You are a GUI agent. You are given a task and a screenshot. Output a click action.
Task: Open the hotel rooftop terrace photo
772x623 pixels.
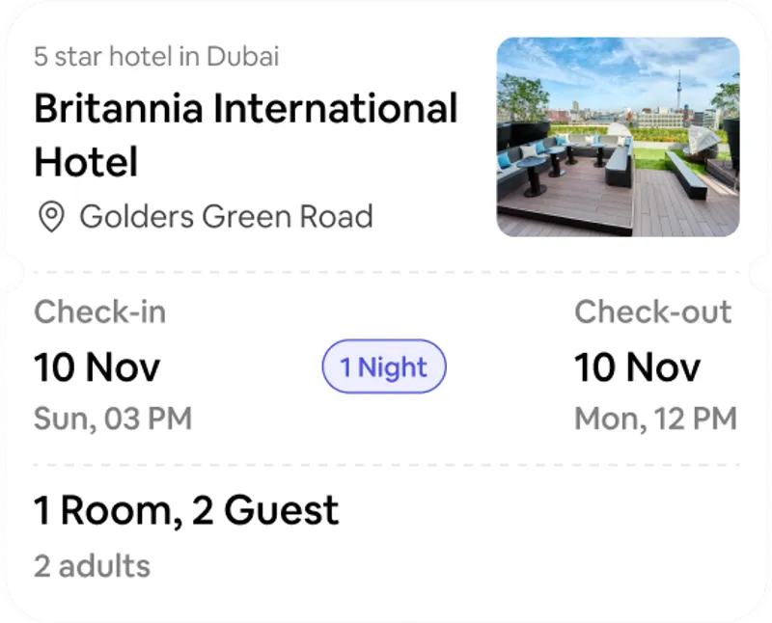(x=618, y=137)
